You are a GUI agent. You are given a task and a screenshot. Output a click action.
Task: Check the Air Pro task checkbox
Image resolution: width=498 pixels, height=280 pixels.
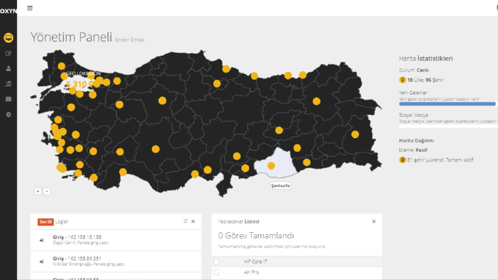[x=217, y=272]
